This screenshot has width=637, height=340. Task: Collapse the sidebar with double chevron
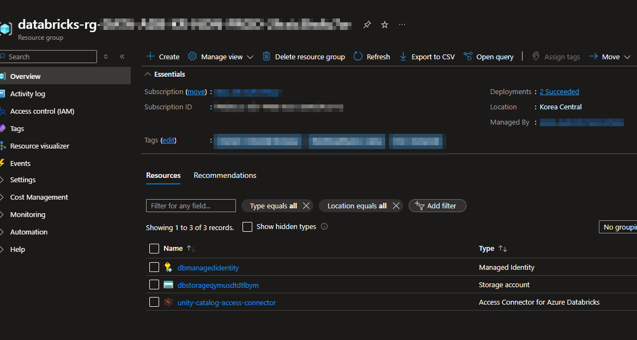pyautogui.click(x=122, y=57)
